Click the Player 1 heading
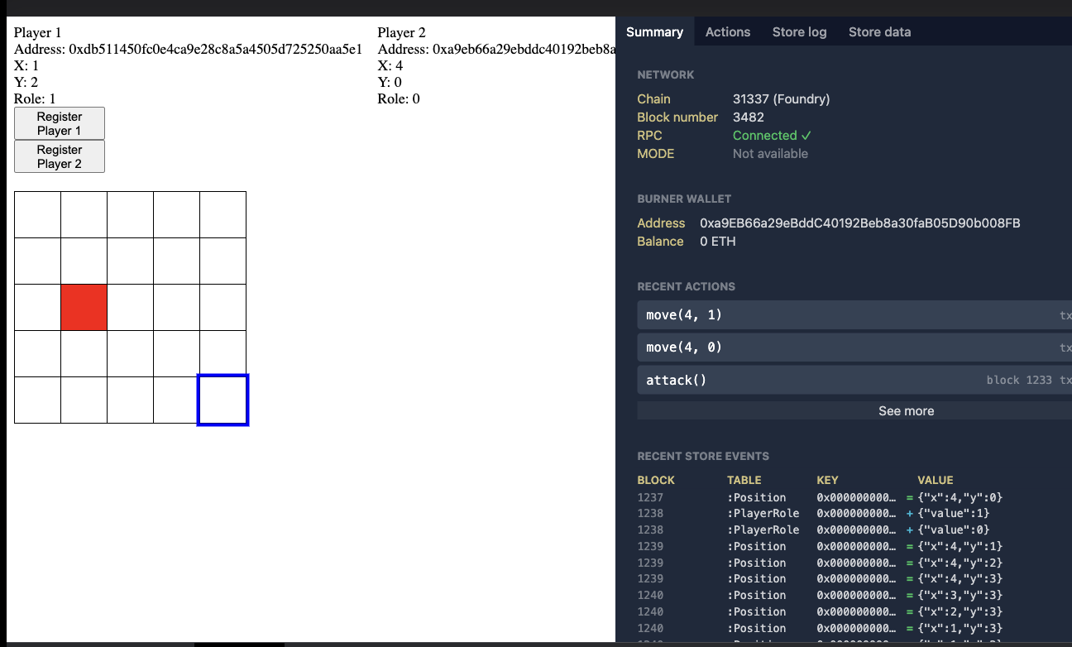The width and height of the screenshot is (1072, 647). click(x=37, y=32)
